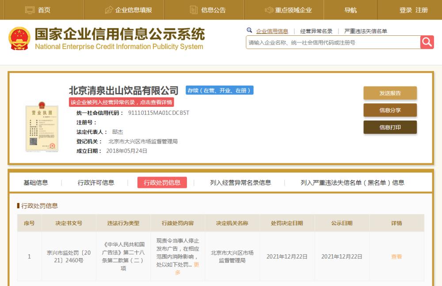Click the megaphone icon beside 重点领域企业
The image size is (442, 286).
pos(269,10)
